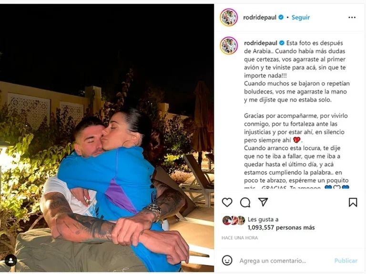Open rodridepaul profile from header username
Image resolution: width=366 pixels, height=274 pixels.
pos(260,18)
